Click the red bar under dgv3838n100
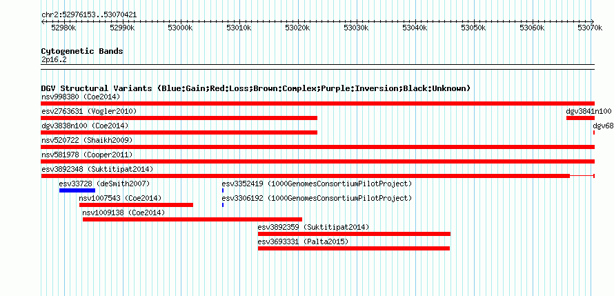 click(x=179, y=132)
